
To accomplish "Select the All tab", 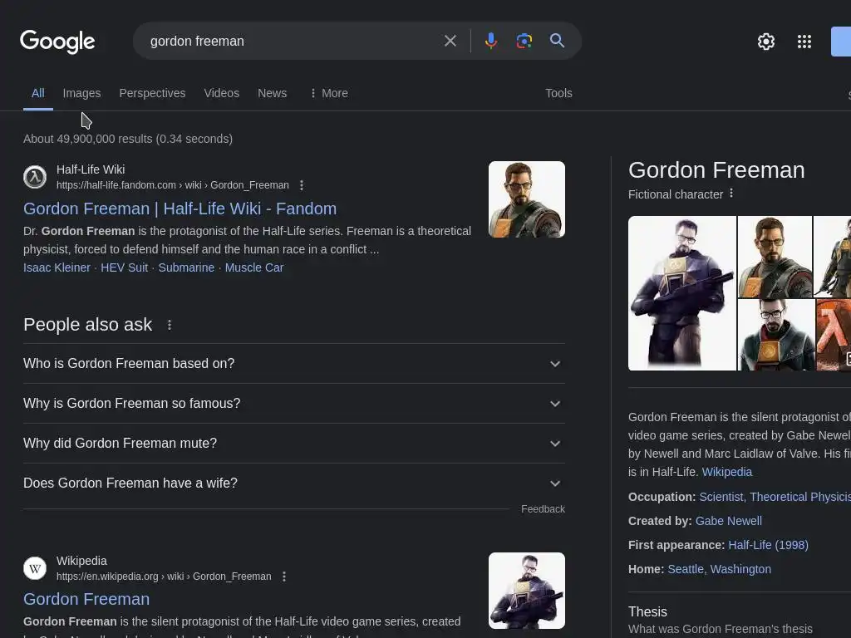I will 38,93.
